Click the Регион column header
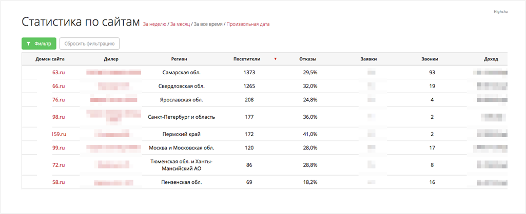The height and width of the screenshot is (214, 526). click(179, 59)
